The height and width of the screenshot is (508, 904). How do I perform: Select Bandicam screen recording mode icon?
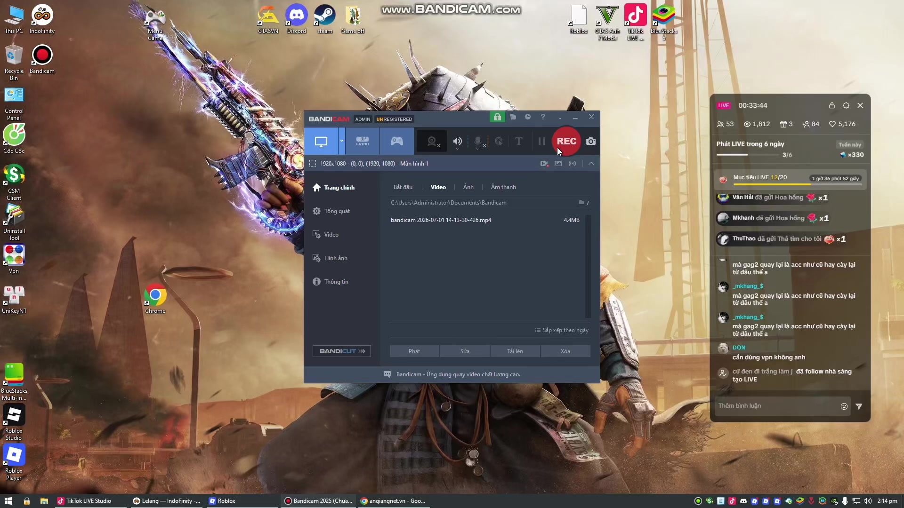321,141
